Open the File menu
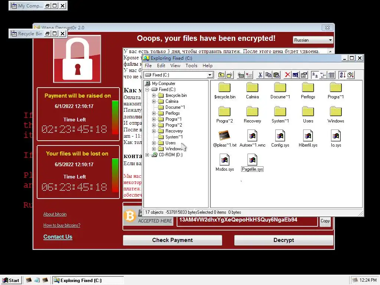 (x=148, y=66)
